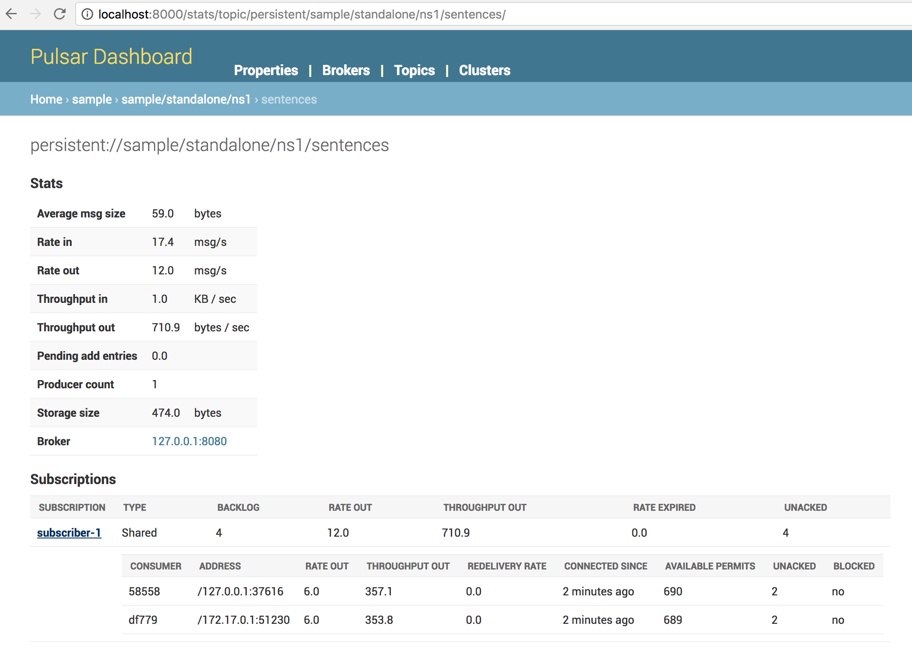Click the browser back arrow
Image resolution: width=912 pixels, height=667 pixels.
coord(12,14)
